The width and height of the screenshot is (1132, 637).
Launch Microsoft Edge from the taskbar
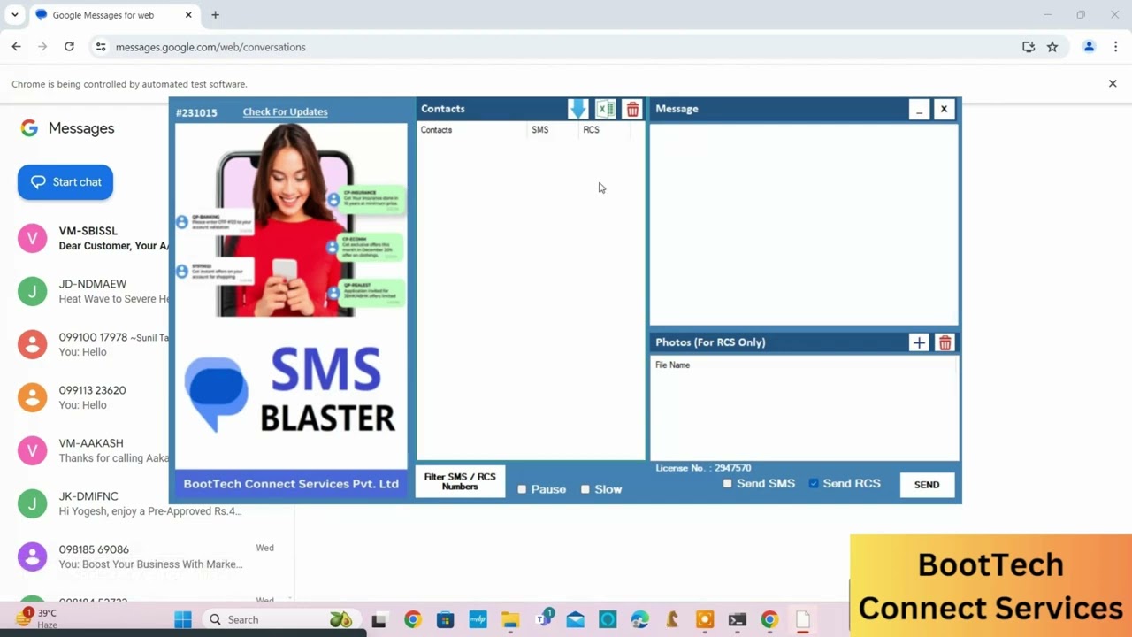639,619
